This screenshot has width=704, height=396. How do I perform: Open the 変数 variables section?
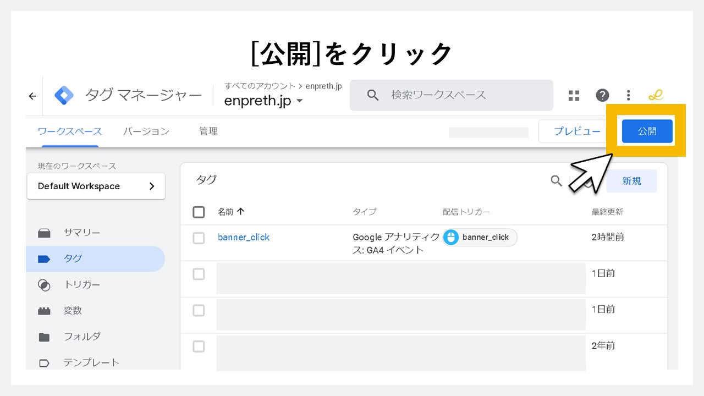(73, 310)
